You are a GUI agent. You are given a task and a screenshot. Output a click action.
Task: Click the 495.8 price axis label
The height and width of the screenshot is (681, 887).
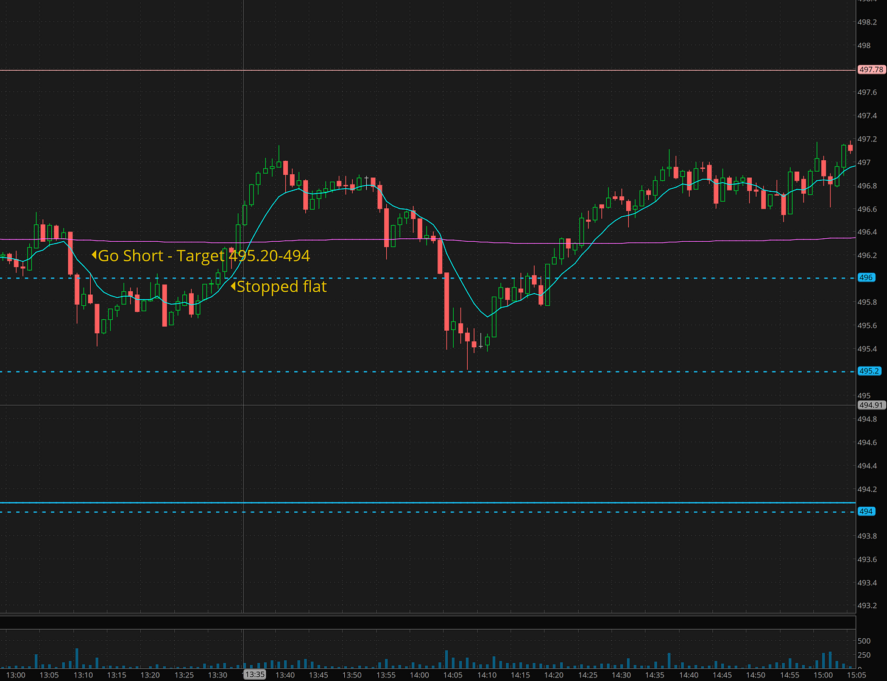click(867, 302)
